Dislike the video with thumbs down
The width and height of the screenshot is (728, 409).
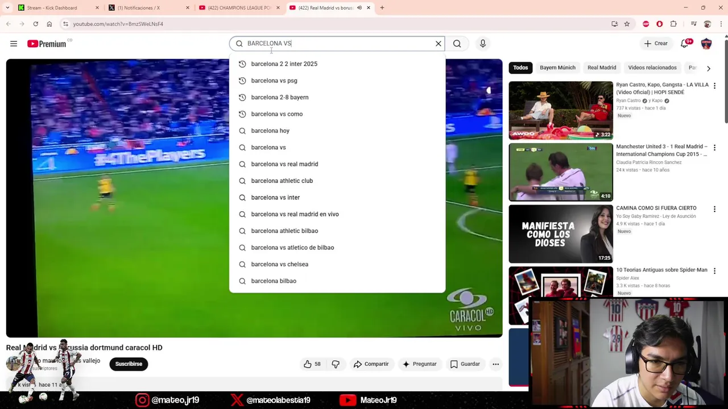click(336, 364)
